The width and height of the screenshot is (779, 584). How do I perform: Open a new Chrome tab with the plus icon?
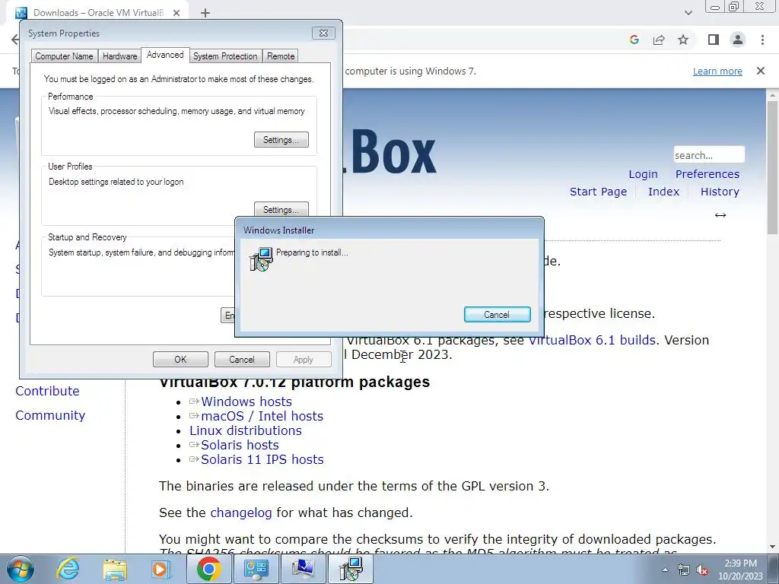click(x=205, y=13)
